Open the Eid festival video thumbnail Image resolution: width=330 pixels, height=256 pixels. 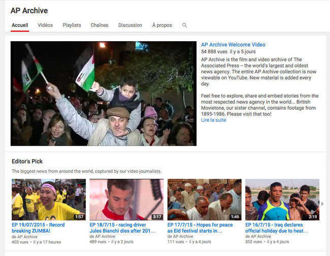pos(205,200)
